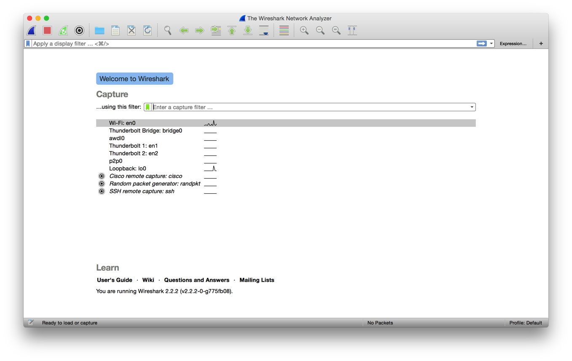Open capture filter bookmark green icon
The height and width of the screenshot is (361, 572).
pos(148,107)
